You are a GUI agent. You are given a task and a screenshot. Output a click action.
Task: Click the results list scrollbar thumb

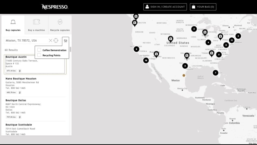(x=70, y=49)
